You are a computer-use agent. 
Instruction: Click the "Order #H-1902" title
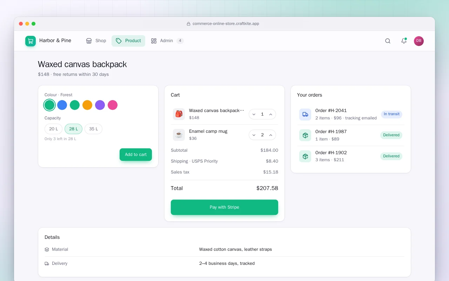(x=331, y=153)
